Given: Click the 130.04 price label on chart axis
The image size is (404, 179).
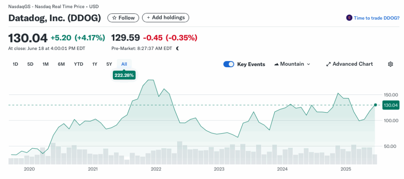Looking at the screenshot, I should click(x=391, y=105).
